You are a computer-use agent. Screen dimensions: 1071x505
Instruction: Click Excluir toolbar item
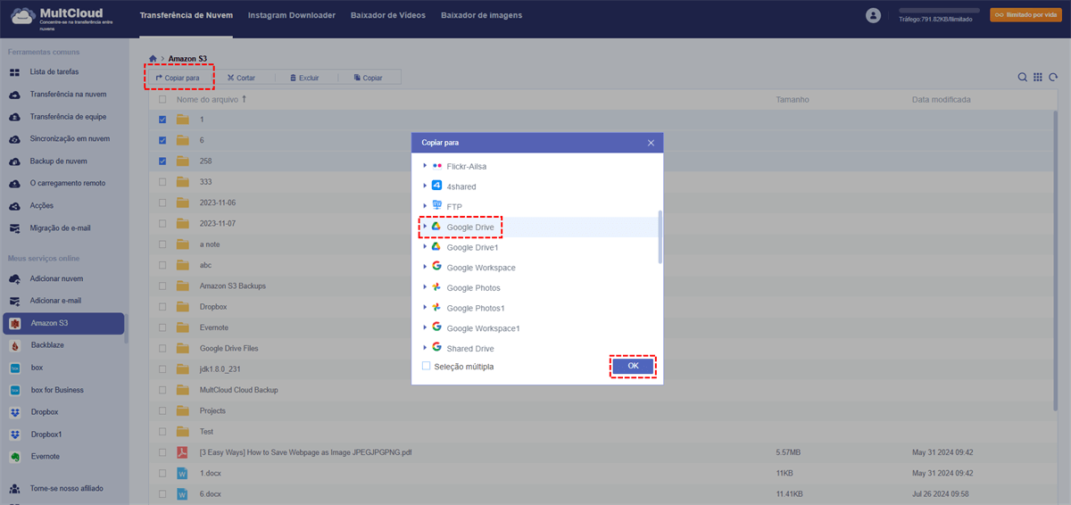point(303,78)
